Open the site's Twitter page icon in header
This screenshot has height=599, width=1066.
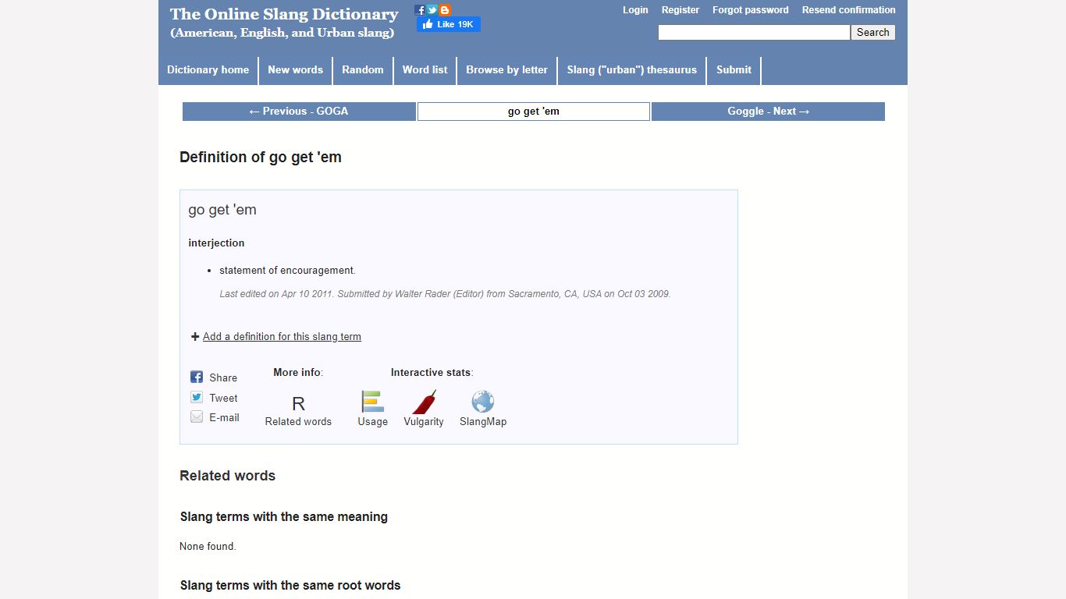coord(432,10)
